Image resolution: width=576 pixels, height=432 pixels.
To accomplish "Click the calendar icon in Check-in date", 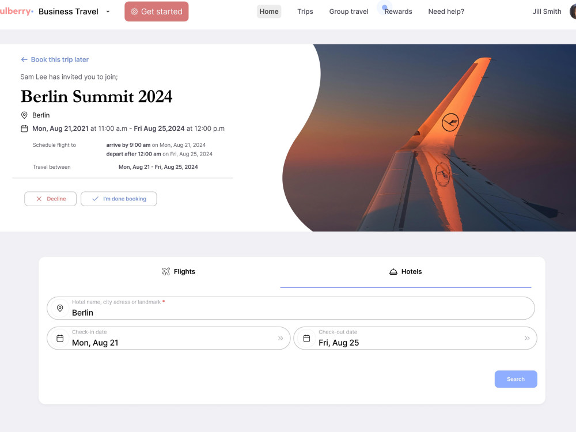I will point(60,338).
